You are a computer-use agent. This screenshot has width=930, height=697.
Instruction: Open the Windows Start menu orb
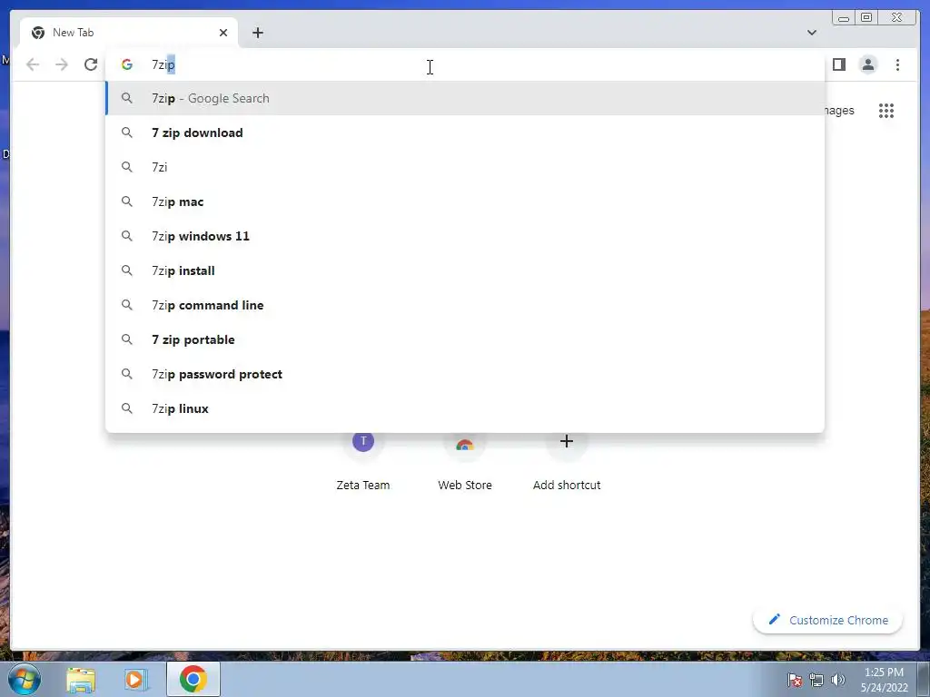click(x=25, y=679)
